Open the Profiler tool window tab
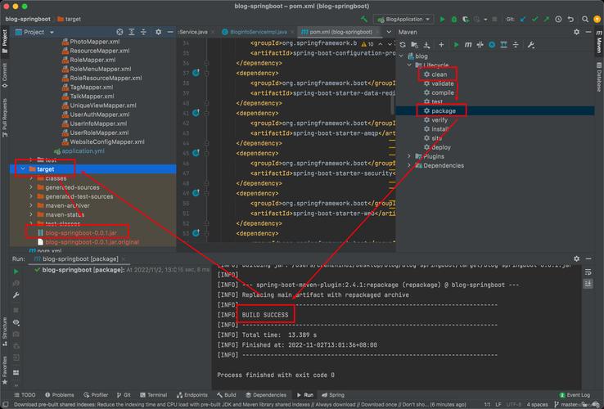The height and width of the screenshot is (409, 604). [96, 395]
